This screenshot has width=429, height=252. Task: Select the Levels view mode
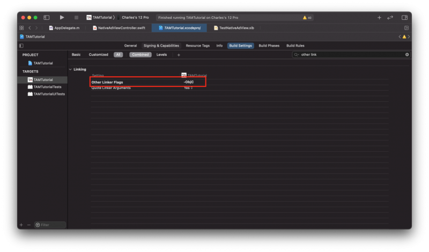(x=161, y=55)
